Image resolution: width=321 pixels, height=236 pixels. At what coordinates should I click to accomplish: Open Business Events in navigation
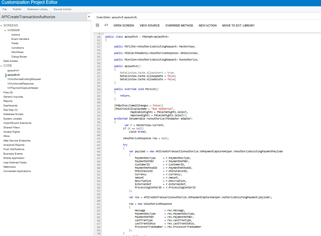click(13, 154)
